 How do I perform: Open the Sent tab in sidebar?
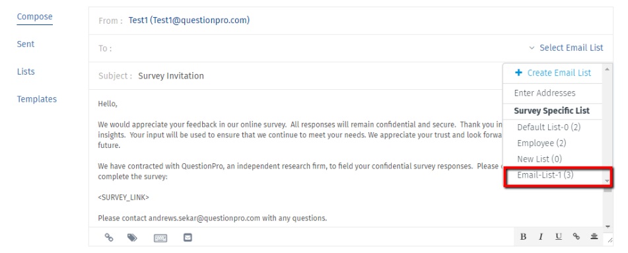[26, 44]
